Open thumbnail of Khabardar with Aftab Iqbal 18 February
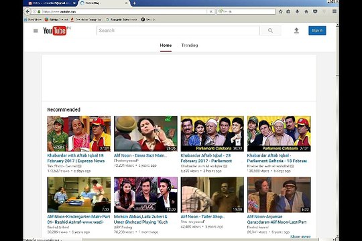The height and width of the screenshot is (241, 362). [x=79, y=133]
